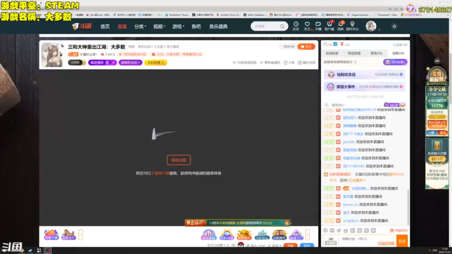The width and height of the screenshot is (452, 254).
Task: Click the 任务大厅 icon below the player
Action: click(x=68, y=235)
